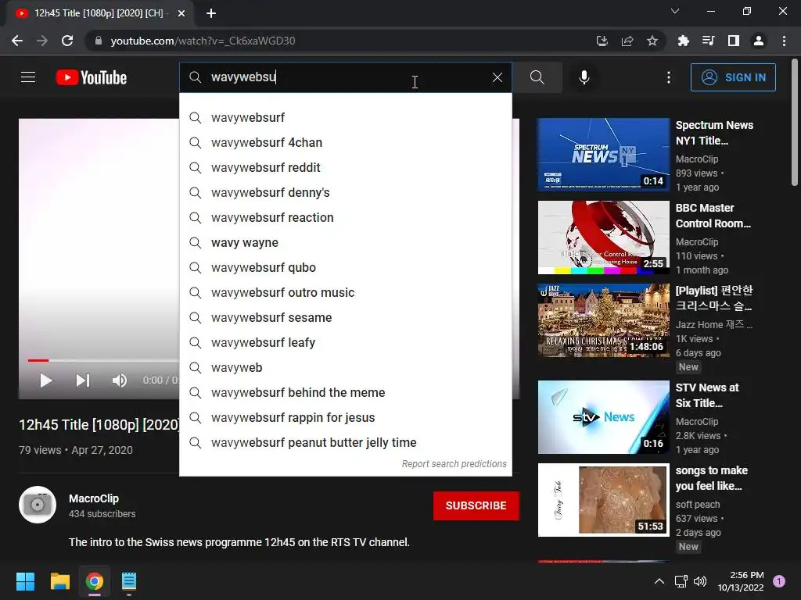Open the Jazz Christmas playlist thumbnail
Screen dimensions: 801x600
tap(603, 320)
